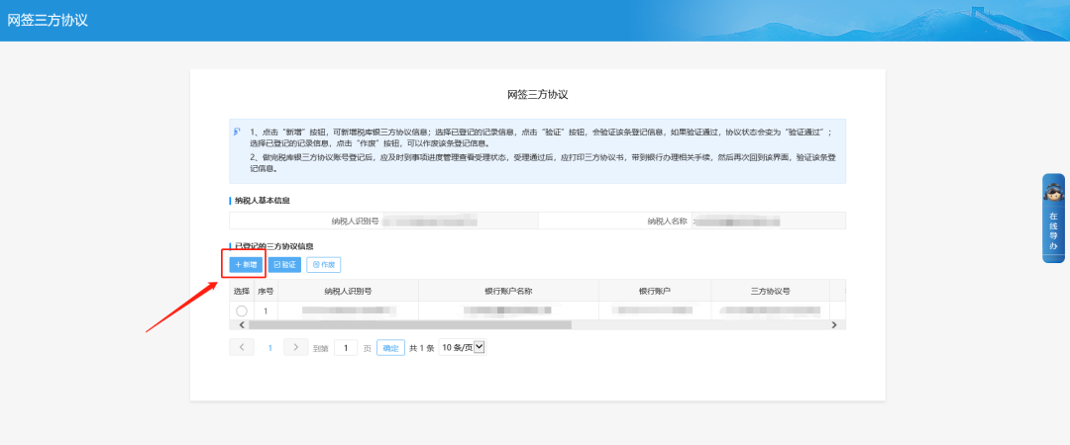Screen dimensions: 1070x445
Task: Click the 共 1 条 total count text
Action: [422, 348]
